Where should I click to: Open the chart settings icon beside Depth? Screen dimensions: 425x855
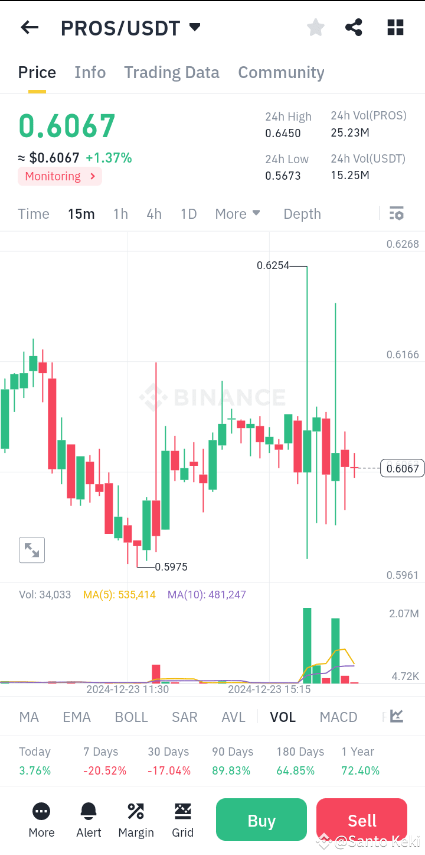tap(396, 213)
